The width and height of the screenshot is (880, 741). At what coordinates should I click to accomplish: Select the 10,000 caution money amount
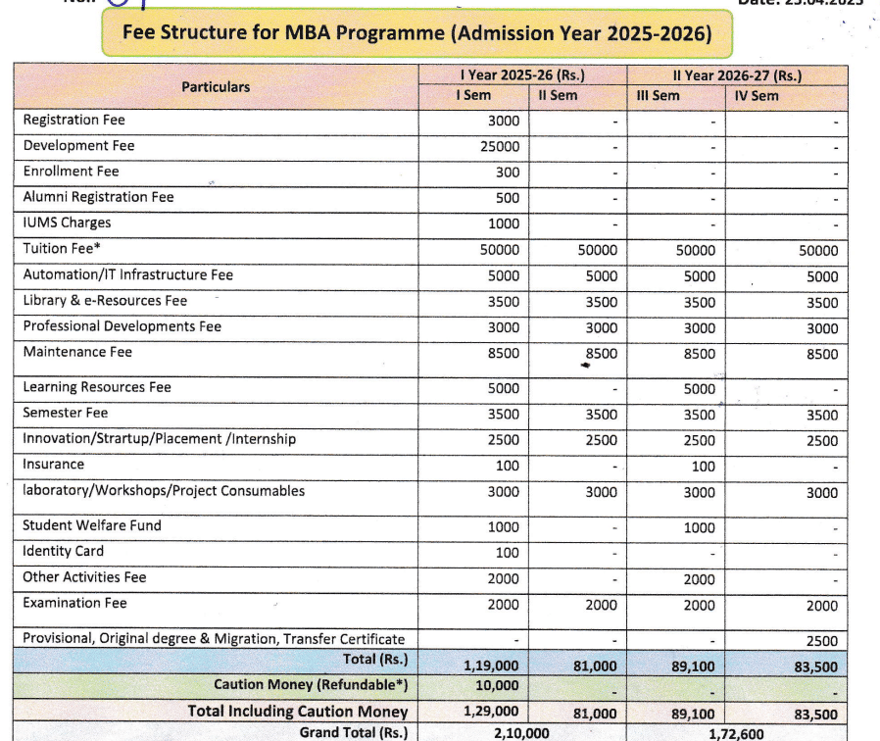click(x=497, y=685)
